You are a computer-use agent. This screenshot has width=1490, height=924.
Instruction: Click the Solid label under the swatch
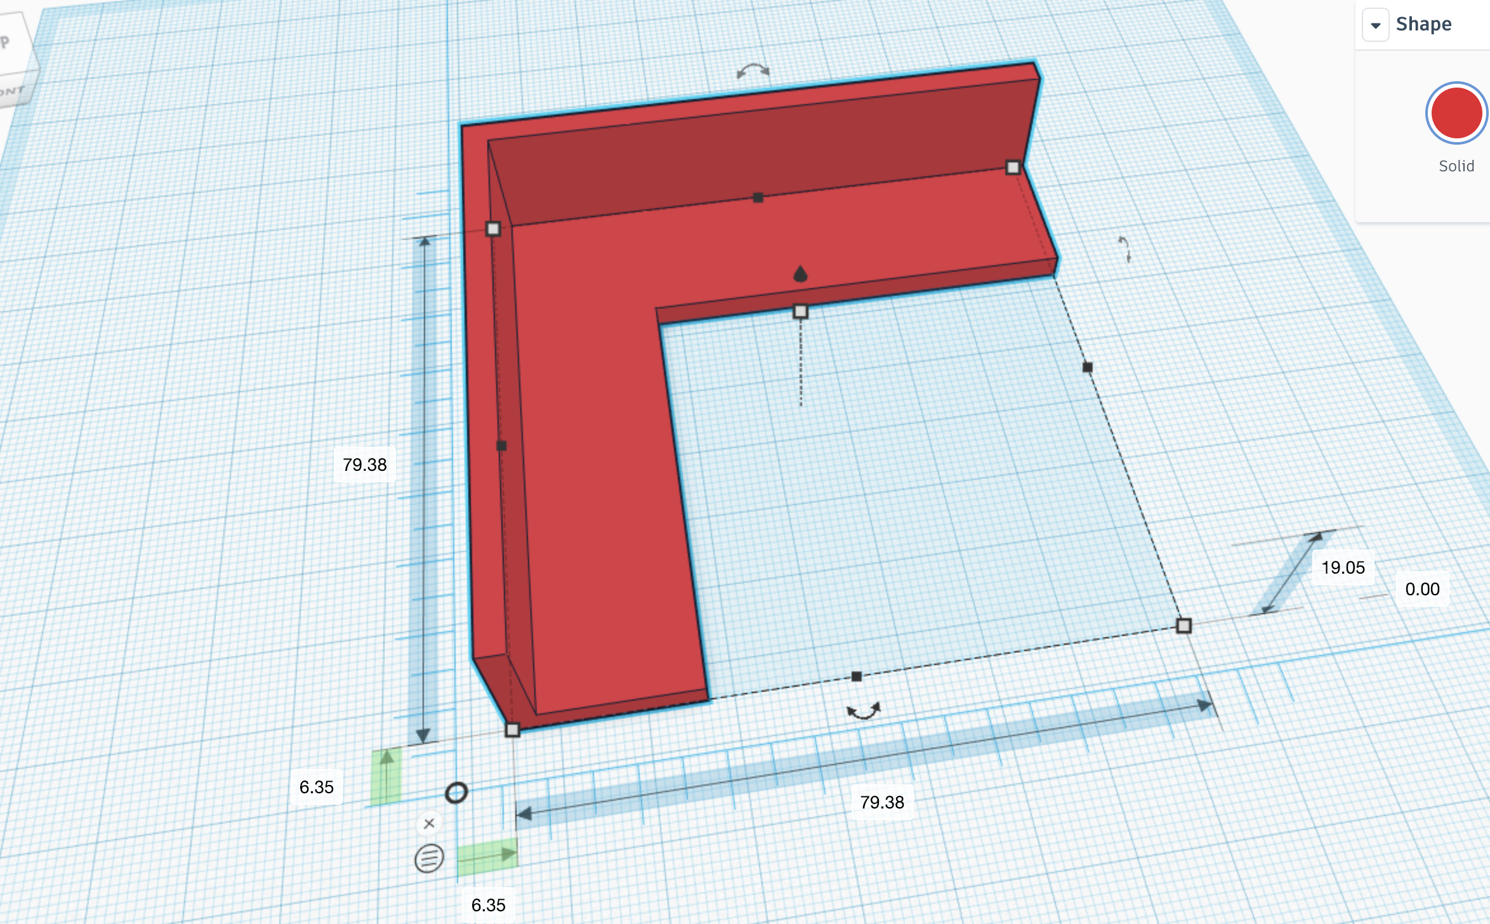1456,166
